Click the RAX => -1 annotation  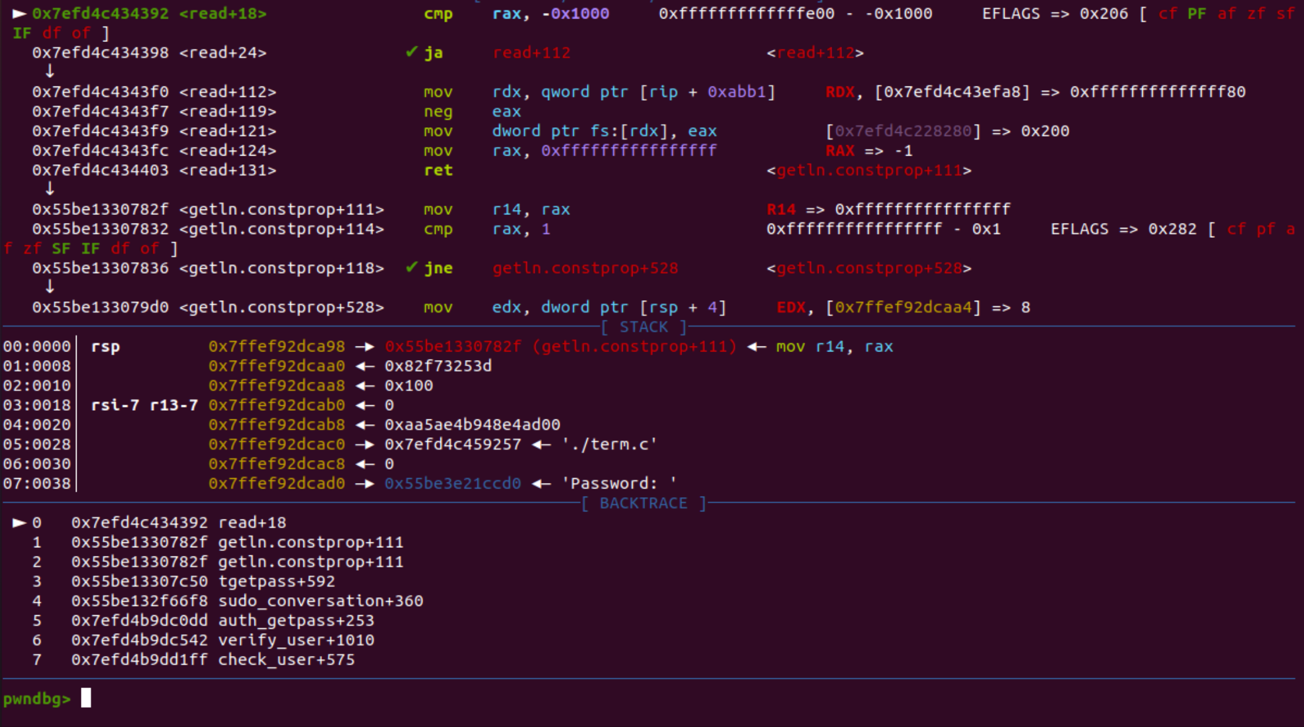pos(869,151)
